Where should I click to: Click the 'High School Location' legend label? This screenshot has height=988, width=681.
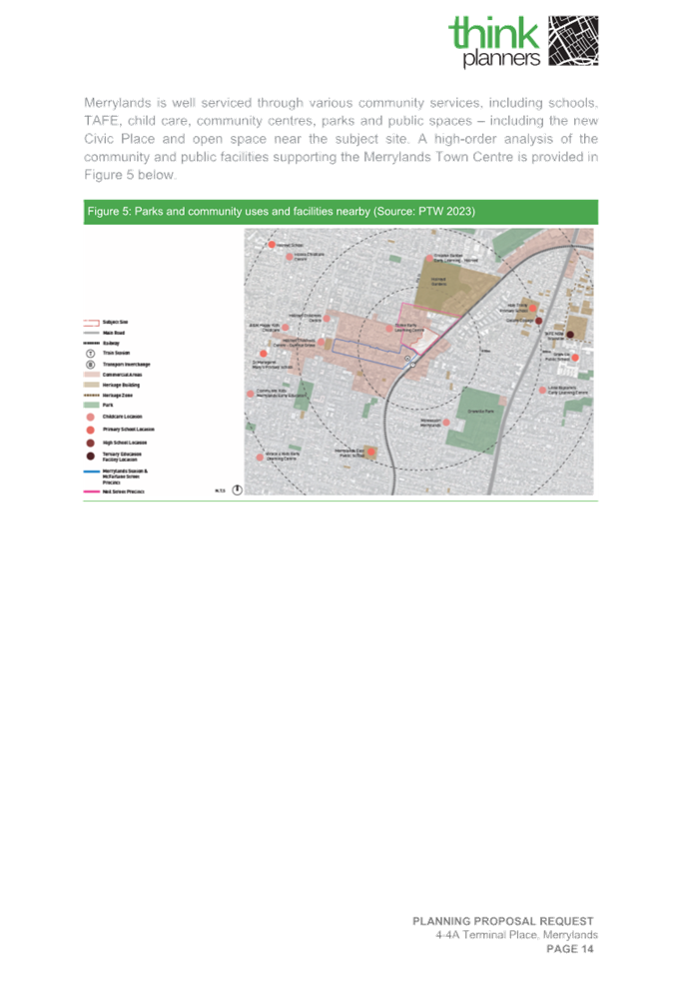click(125, 443)
